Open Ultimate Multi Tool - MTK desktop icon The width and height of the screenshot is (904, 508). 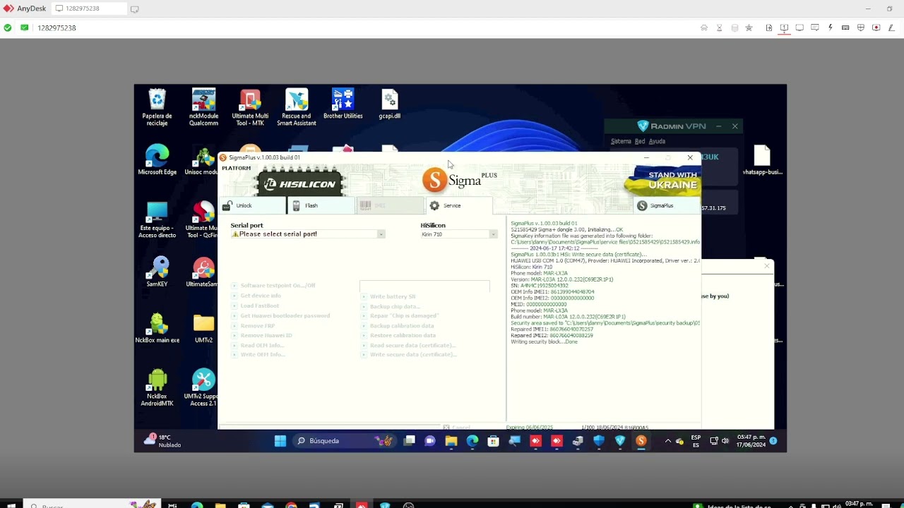point(250,107)
